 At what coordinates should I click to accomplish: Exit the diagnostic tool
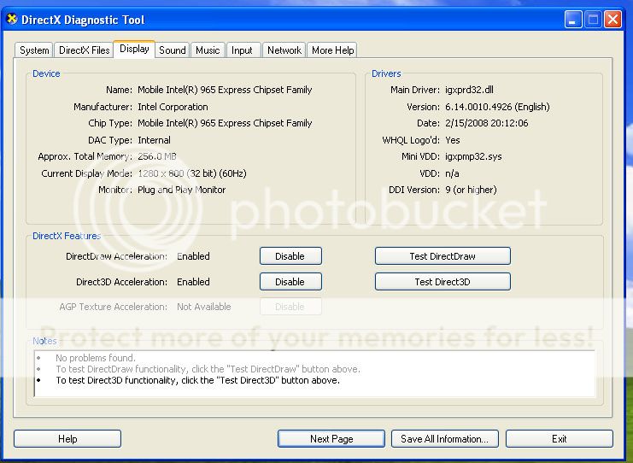(560, 438)
